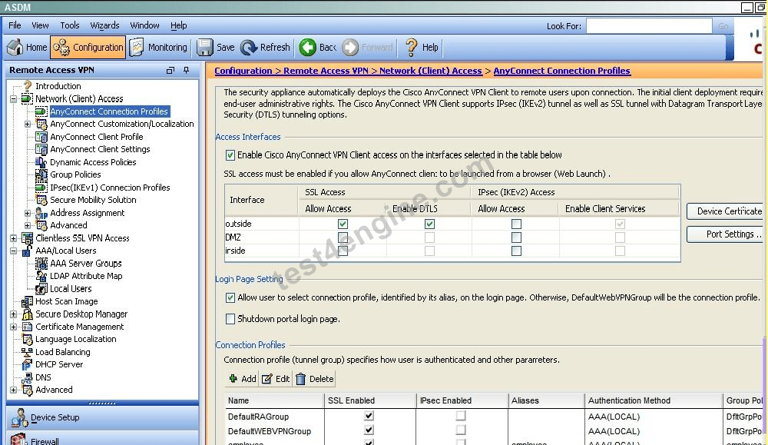The width and height of the screenshot is (768, 445).
Task: Open Help via the question mark icon
Action: (x=412, y=47)
